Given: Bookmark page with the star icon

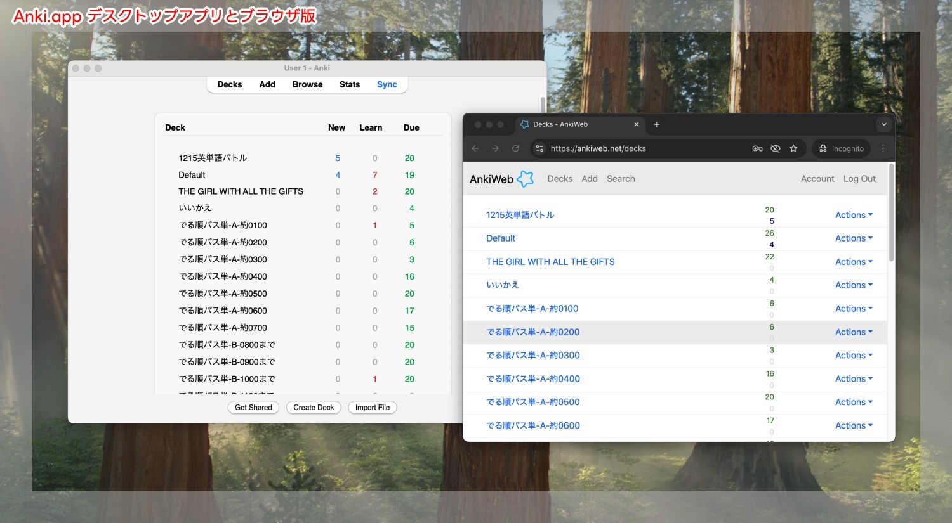Looking at the screenshot, I should pyautogui.click(x=793, y=148).
